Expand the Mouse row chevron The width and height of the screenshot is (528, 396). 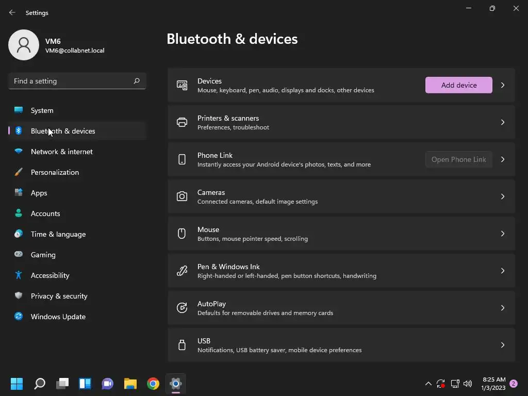pos(502,234)
